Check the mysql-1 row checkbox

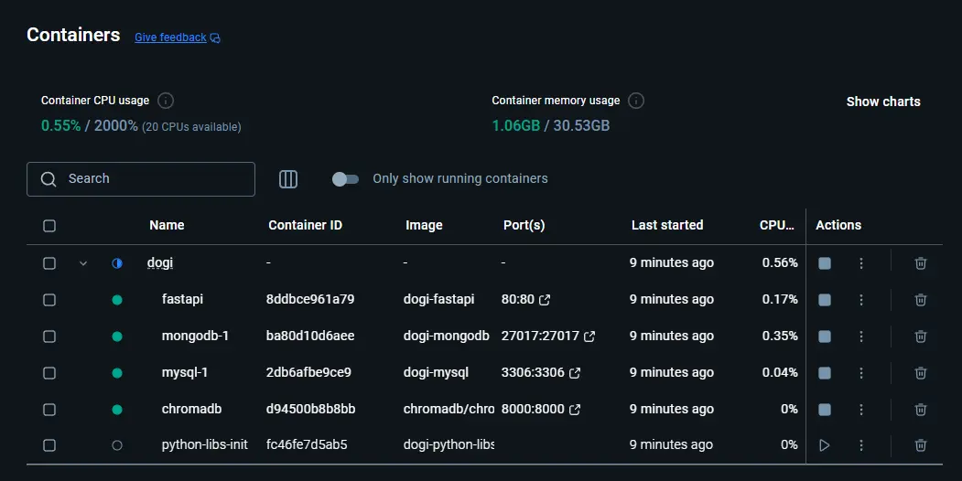[49, 372]
